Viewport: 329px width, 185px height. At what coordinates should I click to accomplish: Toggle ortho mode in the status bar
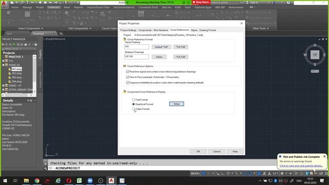click(x=223, y=174)
